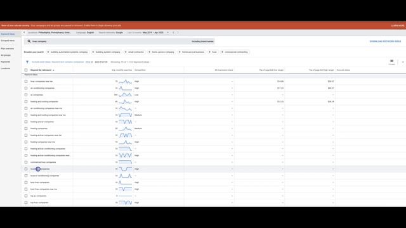
Task: Open the Keyword ideas sidebar tab
Action: pos(8,34)
